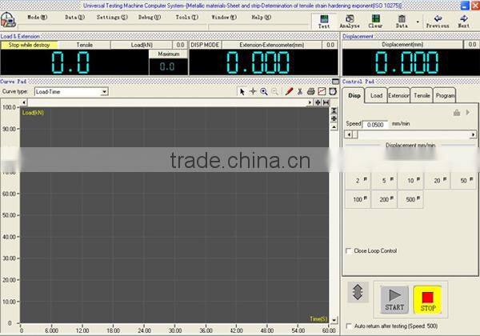Click the zoom out magnifier icon
Image resolution: width=480 pixels, height=336 pixels.
coord(275,91)
